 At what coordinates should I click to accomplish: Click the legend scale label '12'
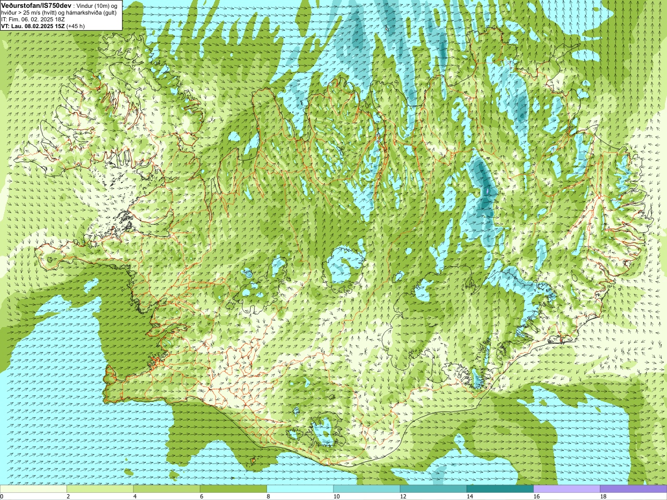(403, 496)
